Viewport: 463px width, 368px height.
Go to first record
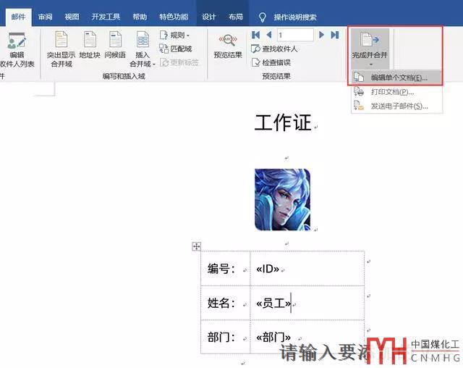click(255, 35)
